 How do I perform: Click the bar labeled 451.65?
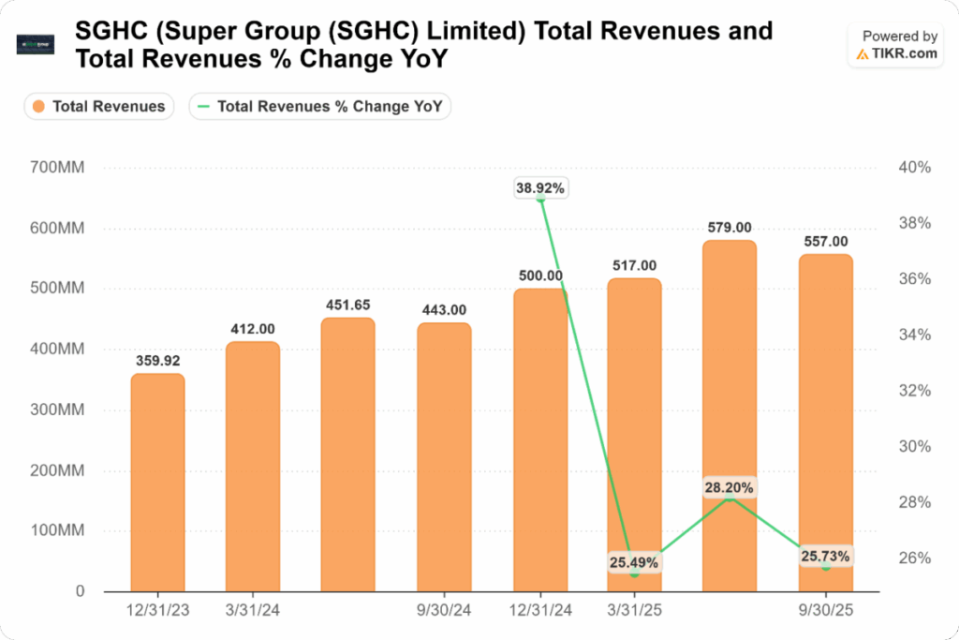point(347,454)
